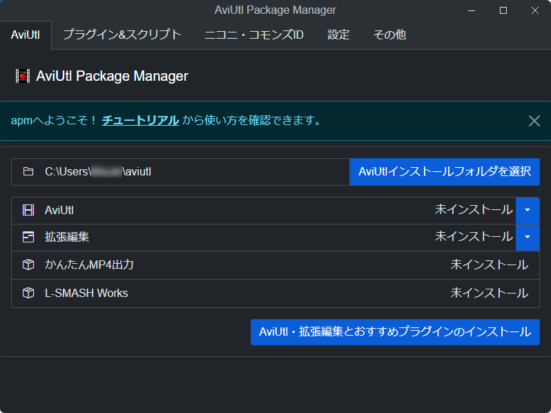Maximize the AviUtl Package Manager window

[503, 10]
